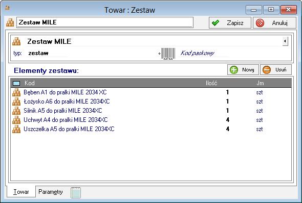The height and width of the screenshot is (203, 302).
Task: Click green checkmark icon on Zapisz
Action: click(215, 23)
